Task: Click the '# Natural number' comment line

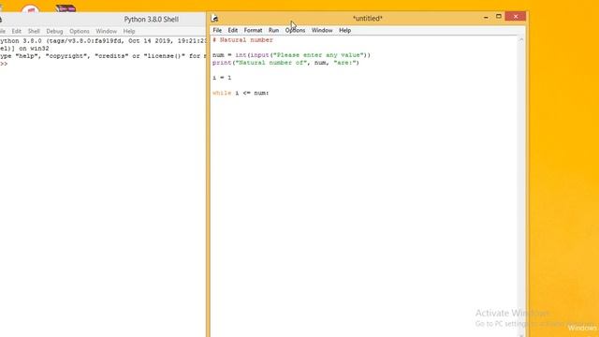Action: (x=242, y=39)
